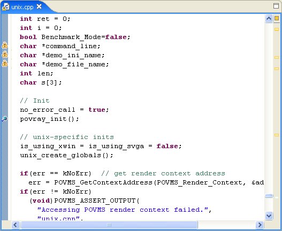Click the horizontal scrollbar right arrow

(260, 225)
